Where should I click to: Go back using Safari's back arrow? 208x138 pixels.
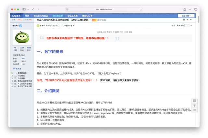pyautogui.click(x=33, y=9)
